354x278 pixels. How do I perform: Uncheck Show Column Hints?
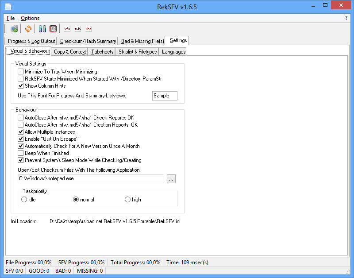(20, 85)
